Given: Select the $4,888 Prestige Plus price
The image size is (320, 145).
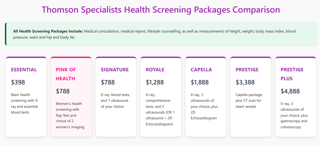Looking at the screenshot, I should coord(290,91).
